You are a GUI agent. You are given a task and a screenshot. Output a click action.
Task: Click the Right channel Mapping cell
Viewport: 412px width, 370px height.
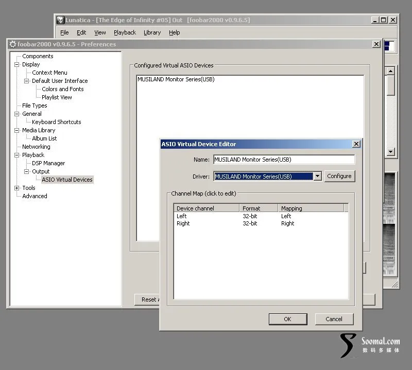tap(288, 223)
